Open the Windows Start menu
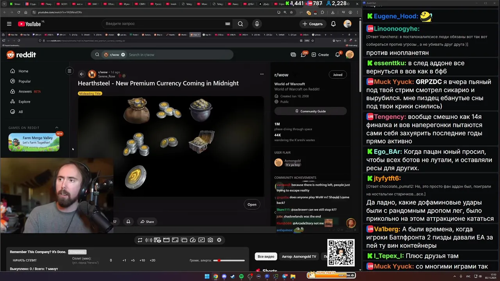This screenshot has height=281, width=500. pyautogui.click(x=207, y=276)
